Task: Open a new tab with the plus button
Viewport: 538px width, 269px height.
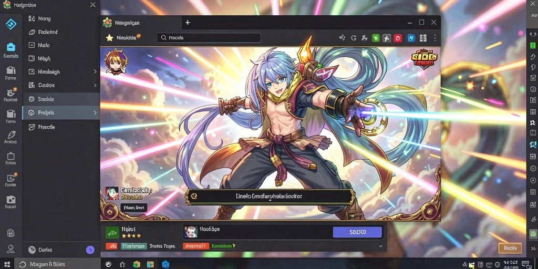Action: (188, 22)
